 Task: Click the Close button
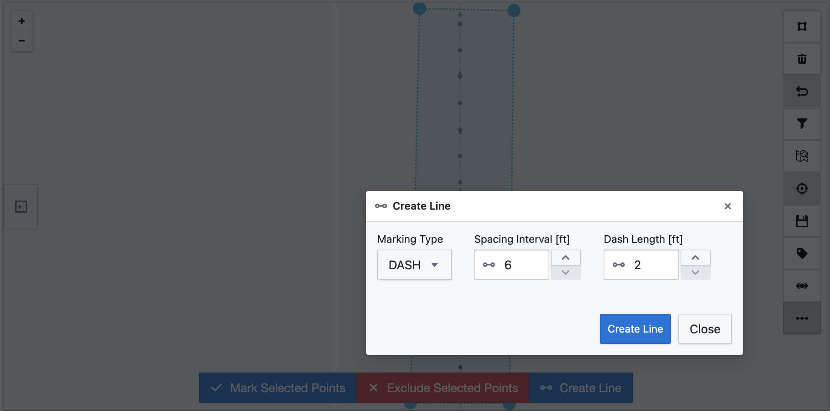point(705,328)
